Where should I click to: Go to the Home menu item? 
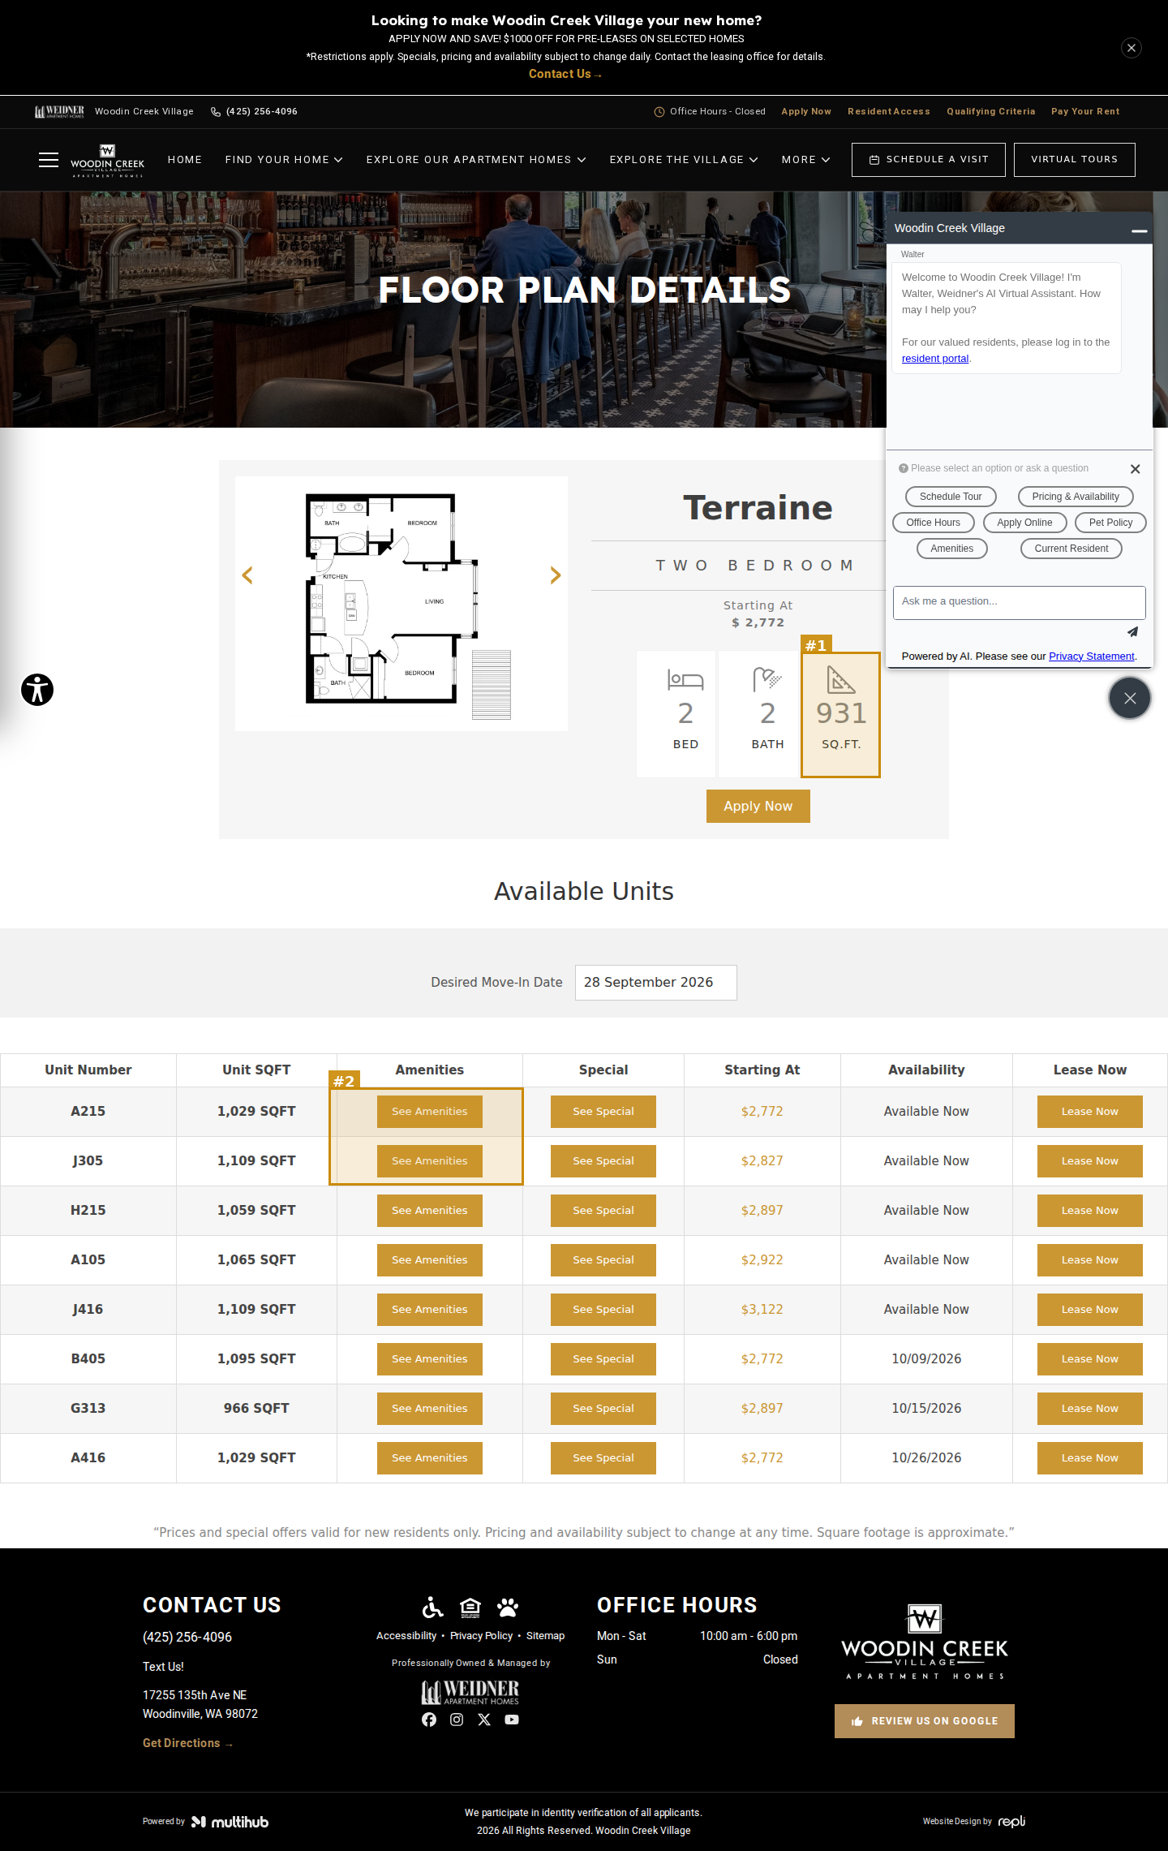point(185,160)
